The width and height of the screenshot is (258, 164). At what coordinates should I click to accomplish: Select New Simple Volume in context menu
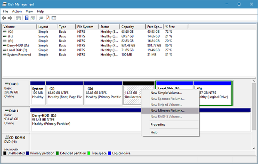166,92
